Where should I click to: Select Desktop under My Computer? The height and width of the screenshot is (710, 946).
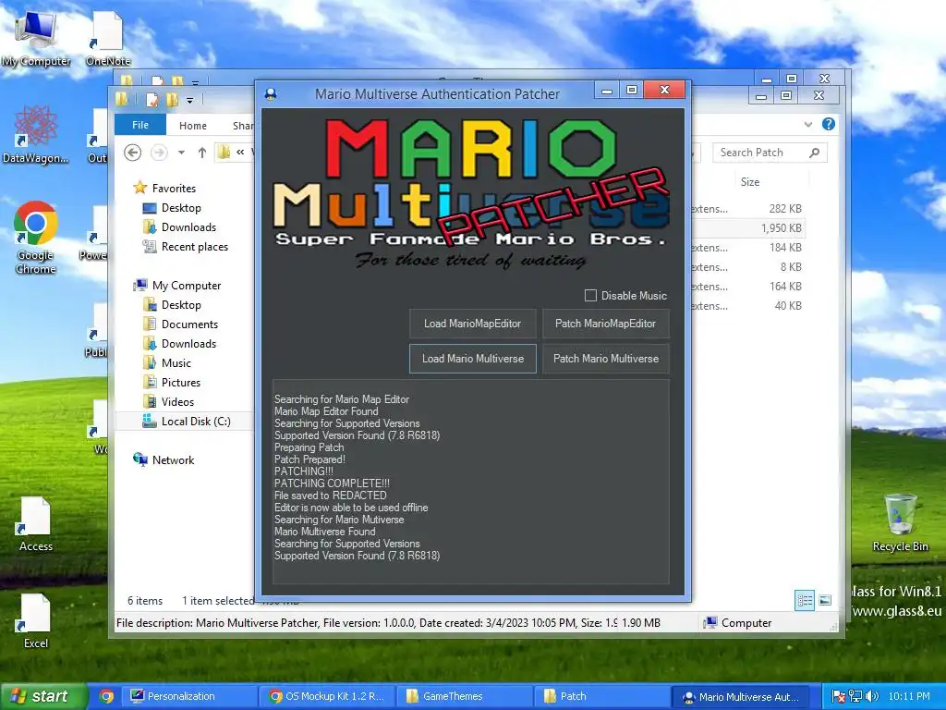pyautogui.click(x=181, y=305)
